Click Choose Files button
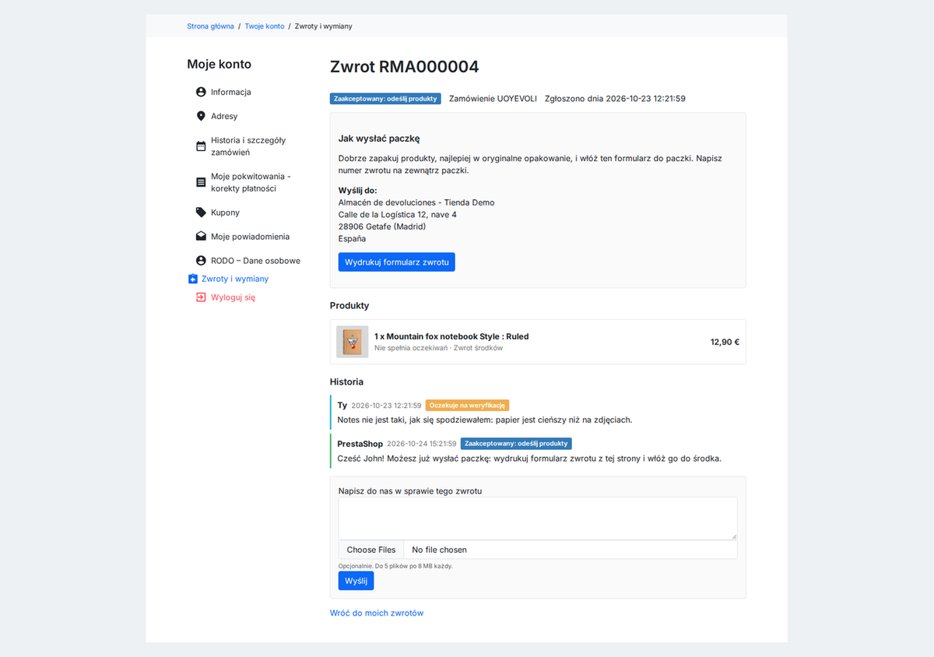The width and height of the screenshot is (934, 657). coord(371,550)
